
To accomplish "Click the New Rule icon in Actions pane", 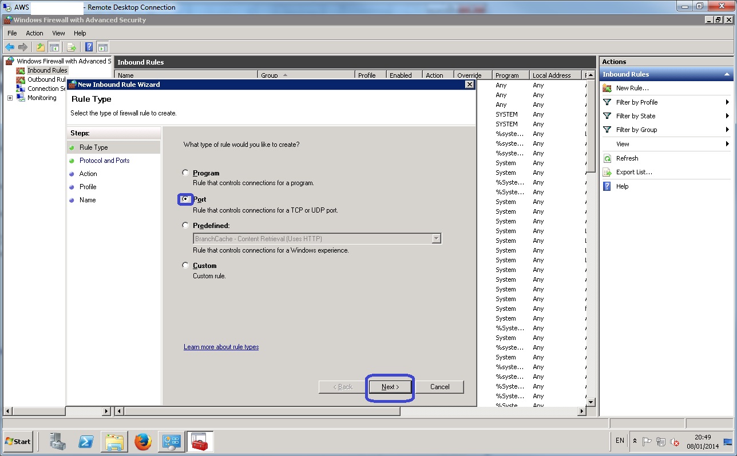I will point(607,88).
